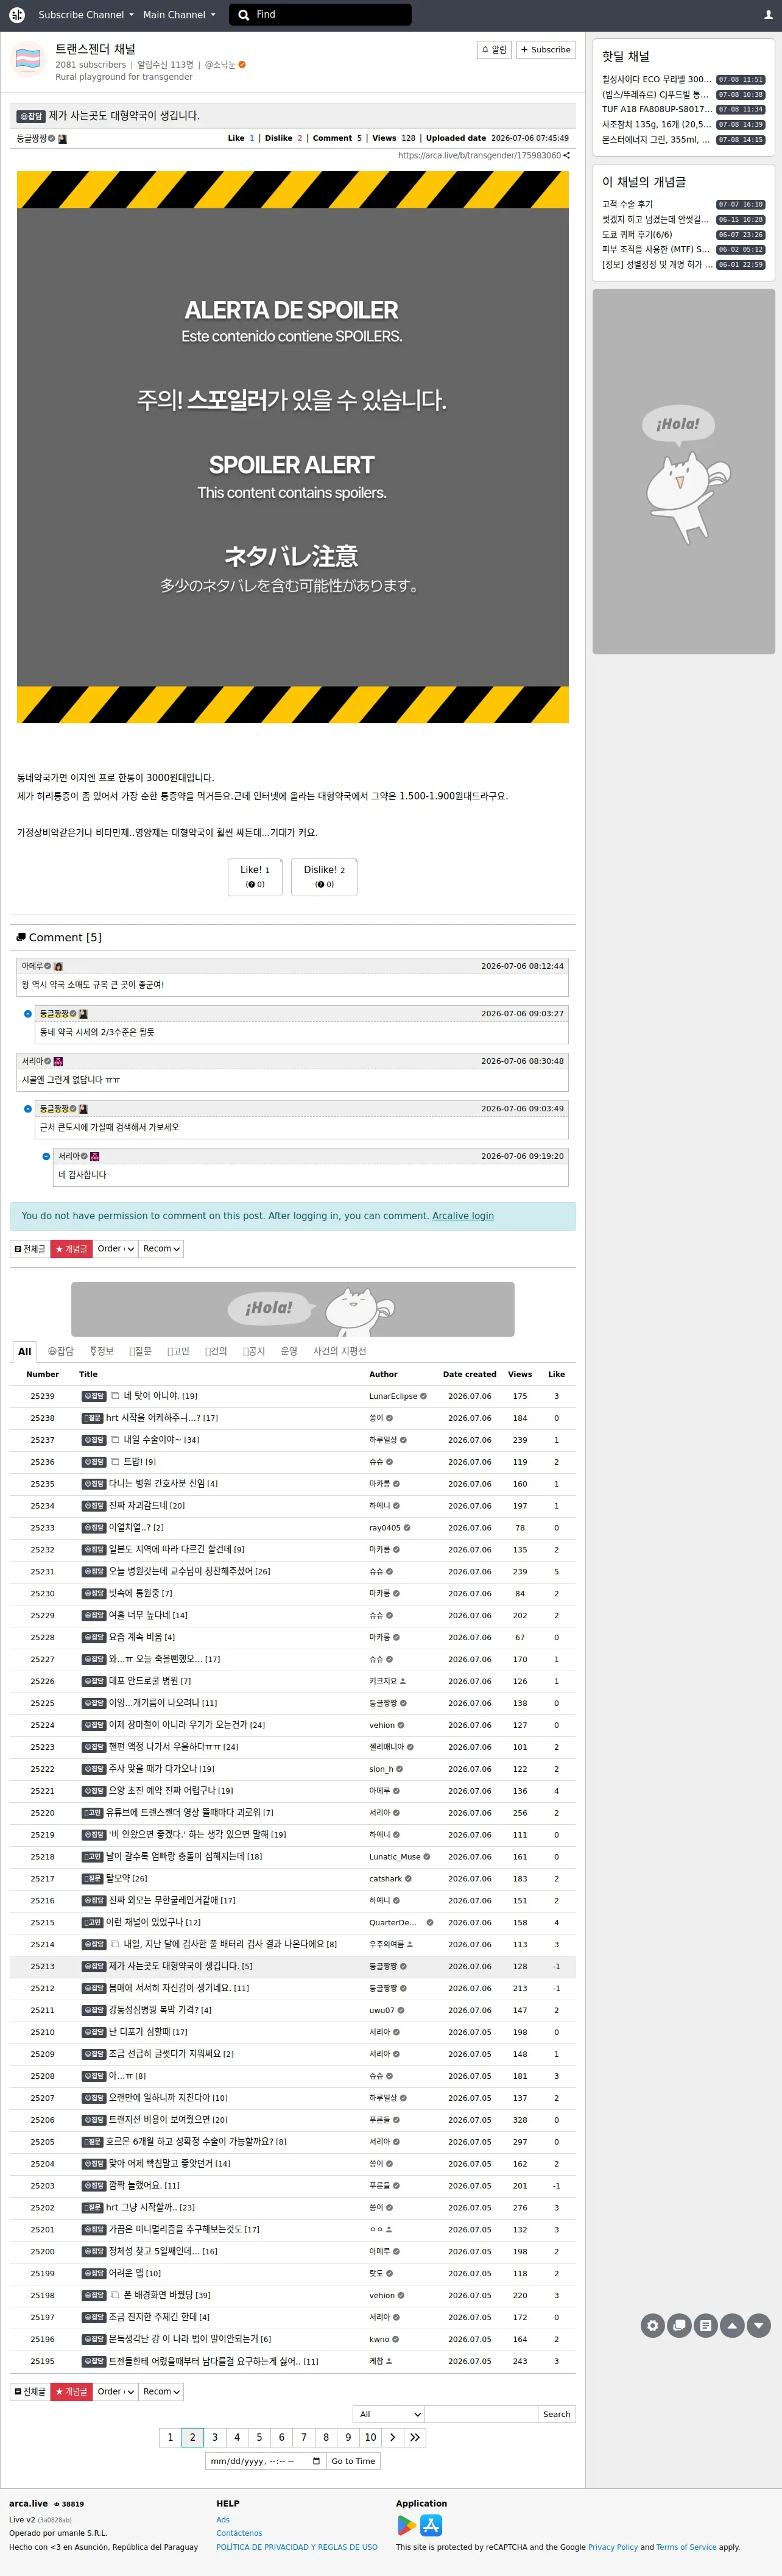
Task: Open the POLÍTICA DE PRIVACIDAD Y REGLAS DE USO link
Action: point(297,2547)
